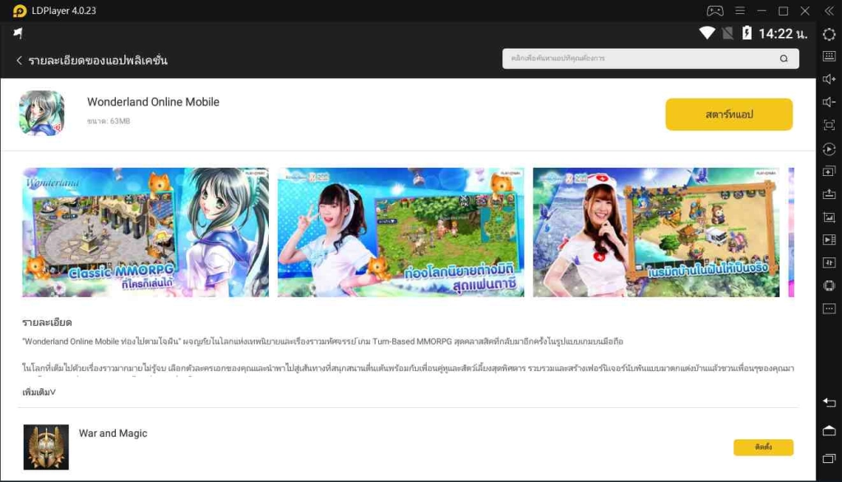Open the keyboard mapping tool
Viewport: 842px width, 482px height.
pos(829,57)
